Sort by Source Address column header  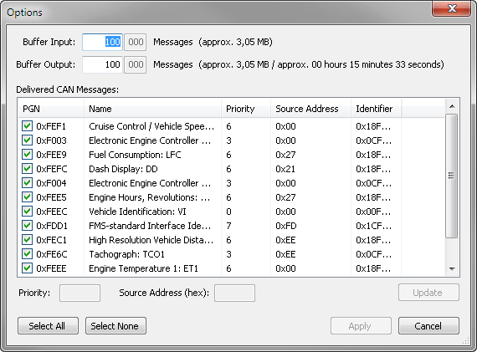310,109
